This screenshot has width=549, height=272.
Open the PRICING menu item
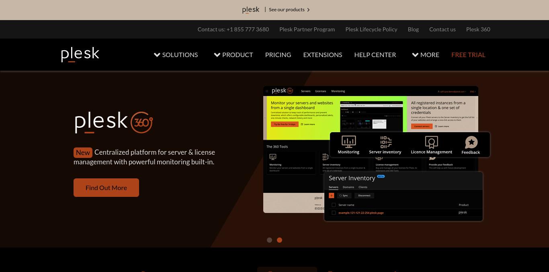point(278,55)
